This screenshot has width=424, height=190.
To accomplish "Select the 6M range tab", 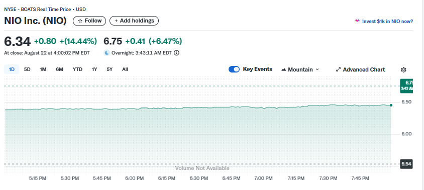I will point(59,69).
